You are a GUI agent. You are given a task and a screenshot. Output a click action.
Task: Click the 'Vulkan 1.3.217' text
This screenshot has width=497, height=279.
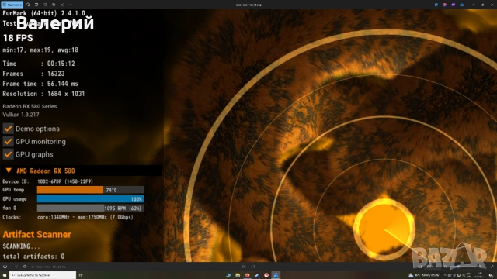point(21,115)
